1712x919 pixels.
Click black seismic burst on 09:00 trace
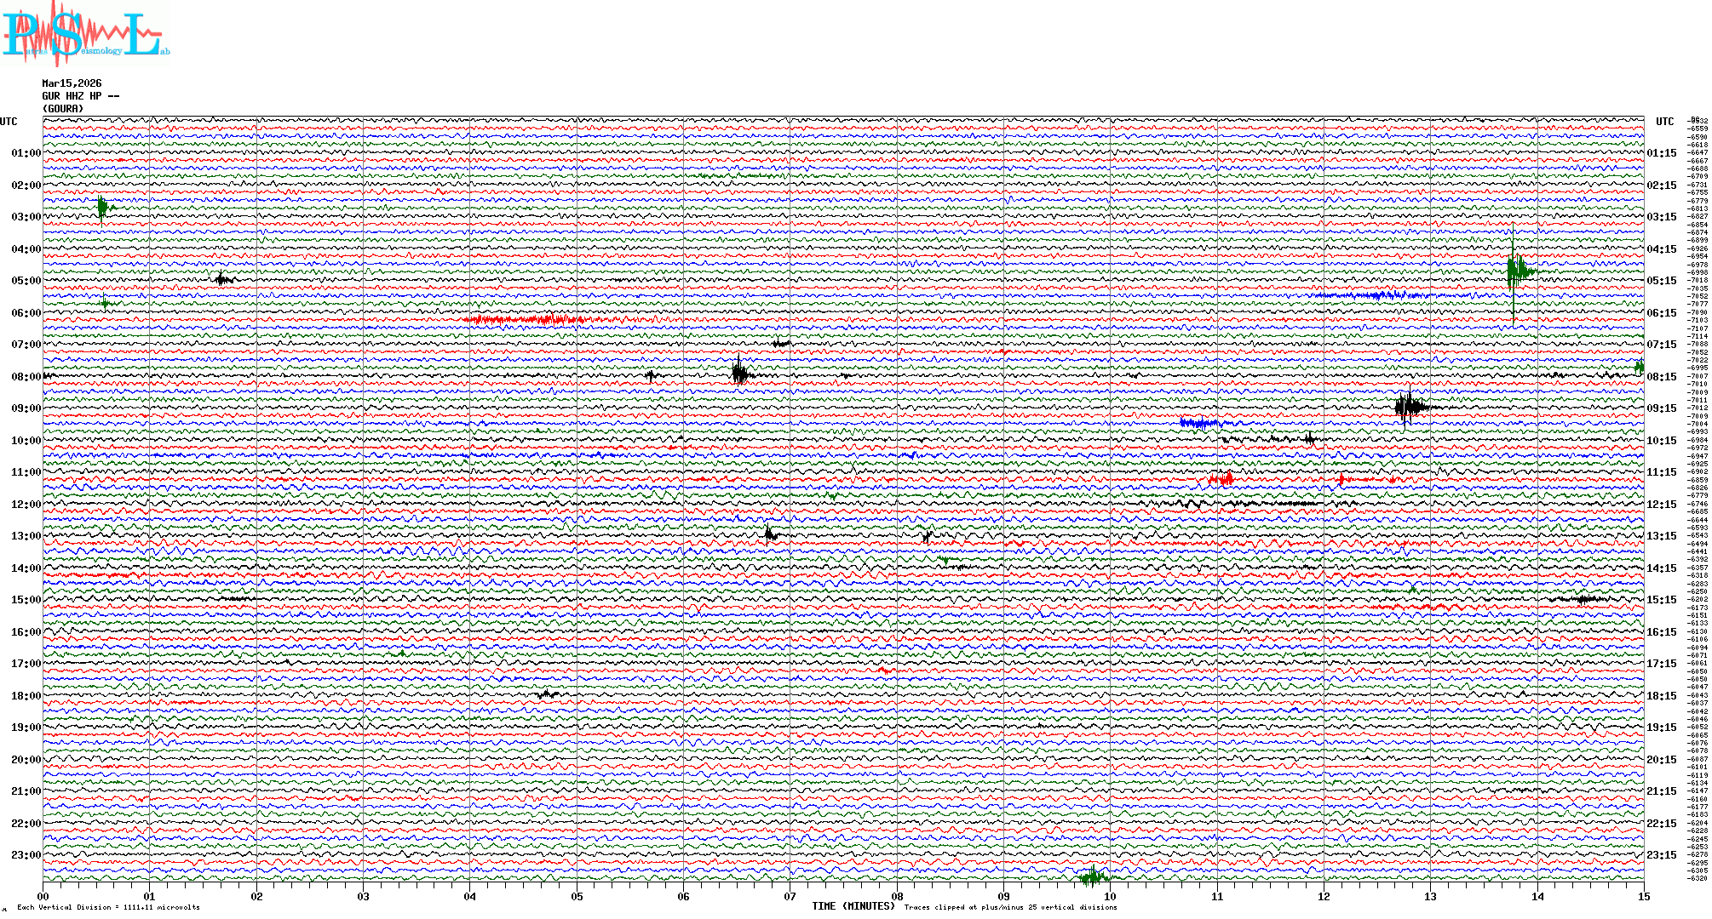(x=1409, y=406)
